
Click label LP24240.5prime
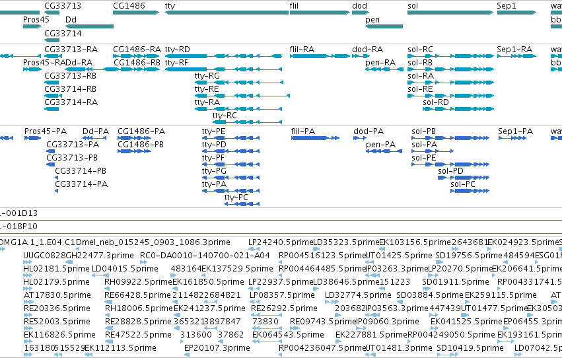pos(281,242)
